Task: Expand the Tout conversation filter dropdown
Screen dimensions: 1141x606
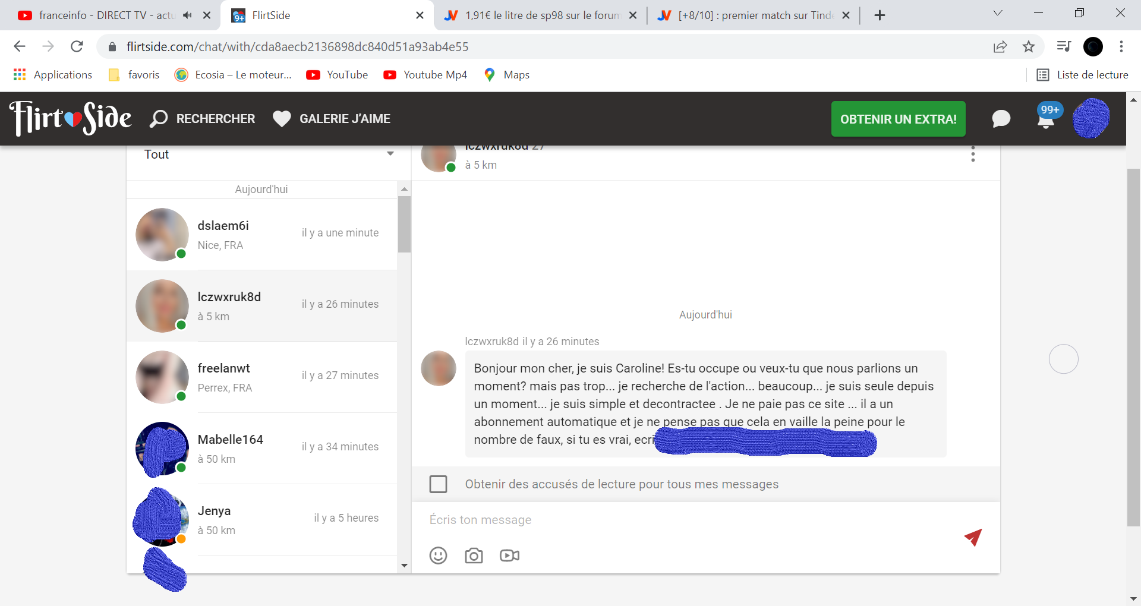Action: pyautogui.click(x=269, y=154)
